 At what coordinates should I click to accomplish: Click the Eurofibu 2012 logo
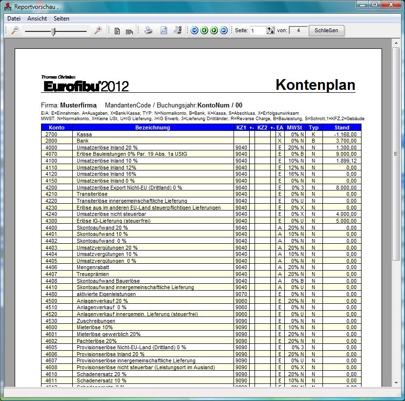point(85,84)
